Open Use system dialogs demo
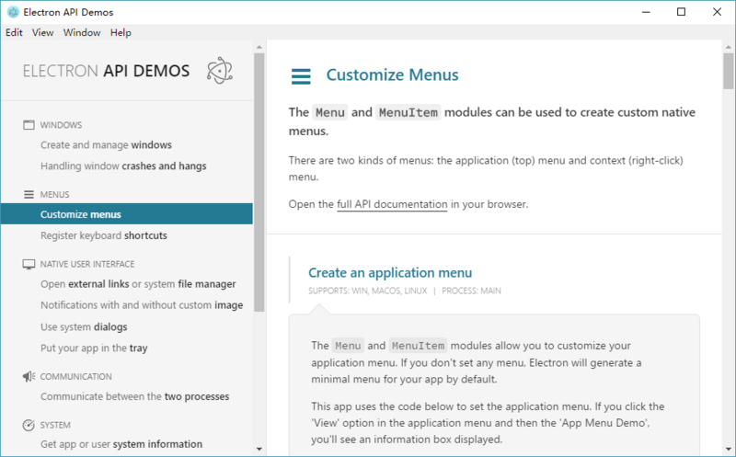Screen dimensions: 736x457 point(84,327)
